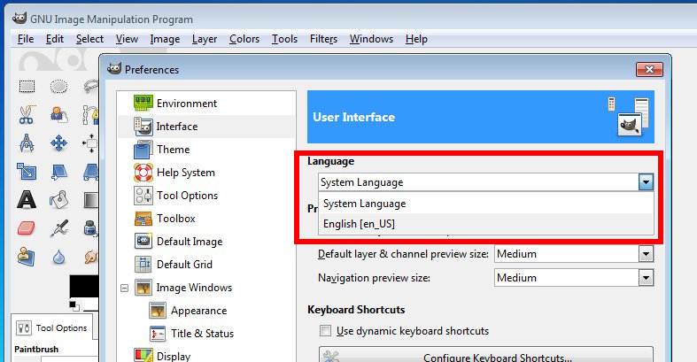This screenshot has width=697, height=362.
Task: Open the Tools menu
Action: (x=285, y=39)
